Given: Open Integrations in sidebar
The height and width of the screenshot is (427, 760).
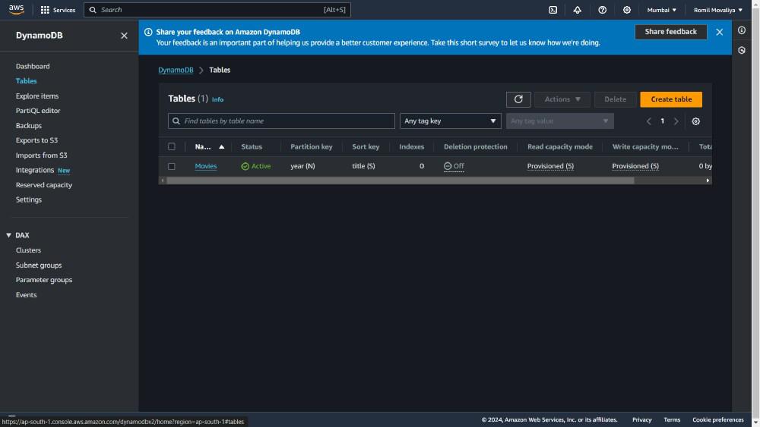Looking at the screenshot, I should pyautogui.click(x=34, y=170).
